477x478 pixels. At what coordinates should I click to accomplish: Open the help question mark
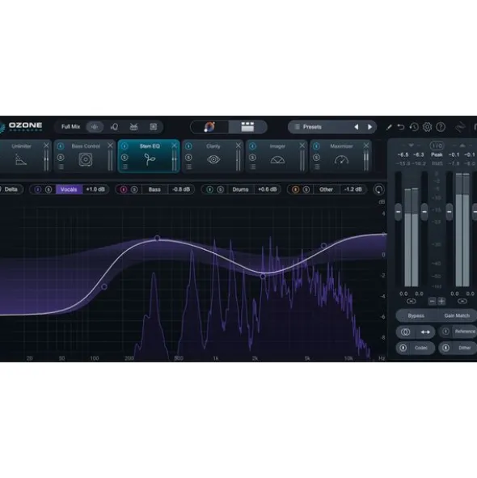point(441,127)
